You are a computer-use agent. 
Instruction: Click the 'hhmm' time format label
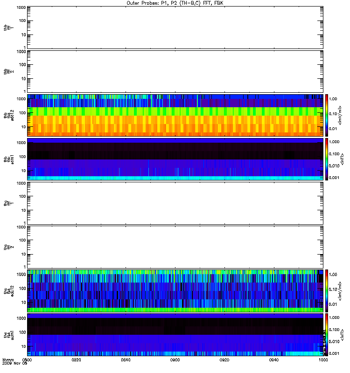tap(8, 360)
